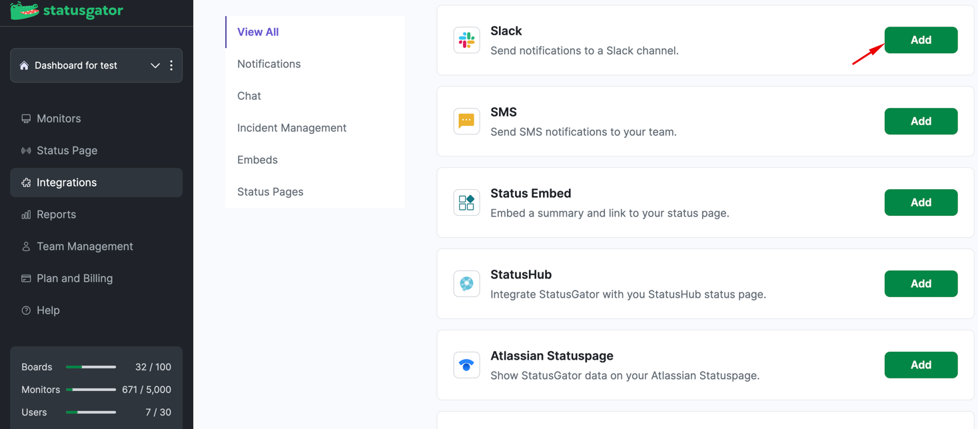Click the Slack integration icon
Screen dimensions: 978x429
[x=466, y=40]
